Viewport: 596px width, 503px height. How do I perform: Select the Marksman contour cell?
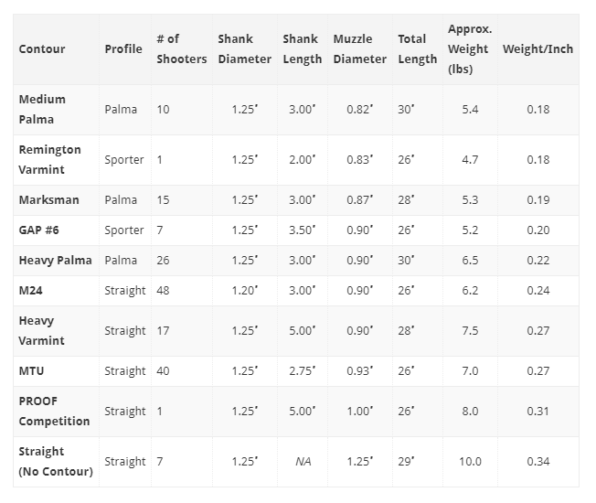[x=49, y=200]
